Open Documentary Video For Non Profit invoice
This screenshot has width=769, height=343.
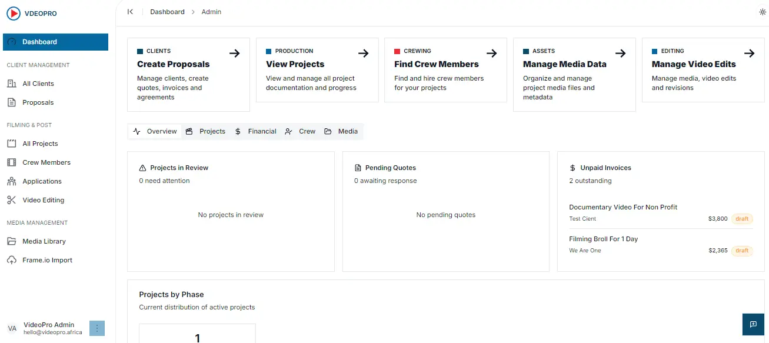pyautogui.click(x=623, y=207)
